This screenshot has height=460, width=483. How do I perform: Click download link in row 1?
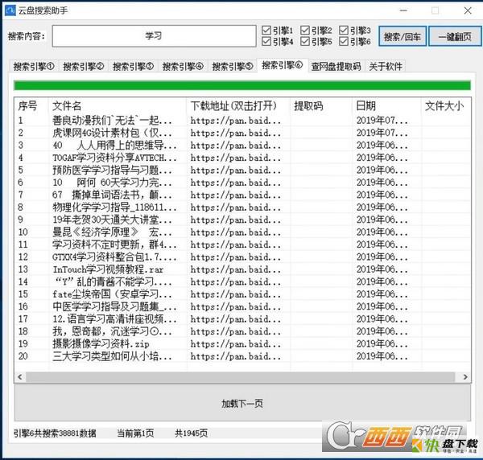coord(236,121)
